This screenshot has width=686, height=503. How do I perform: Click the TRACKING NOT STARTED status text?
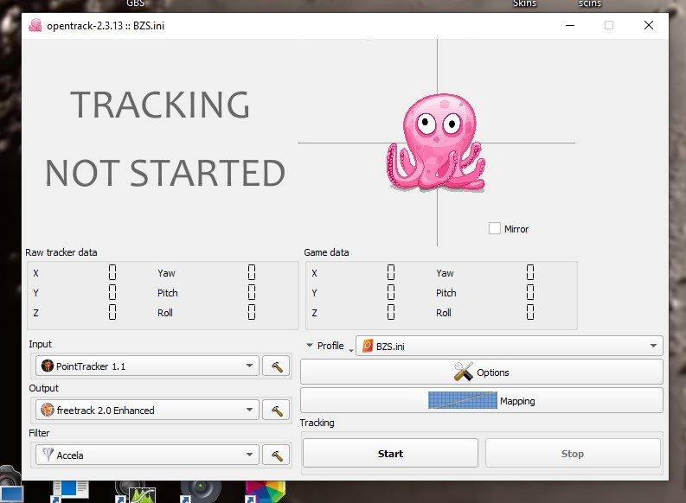pos(165,138)
